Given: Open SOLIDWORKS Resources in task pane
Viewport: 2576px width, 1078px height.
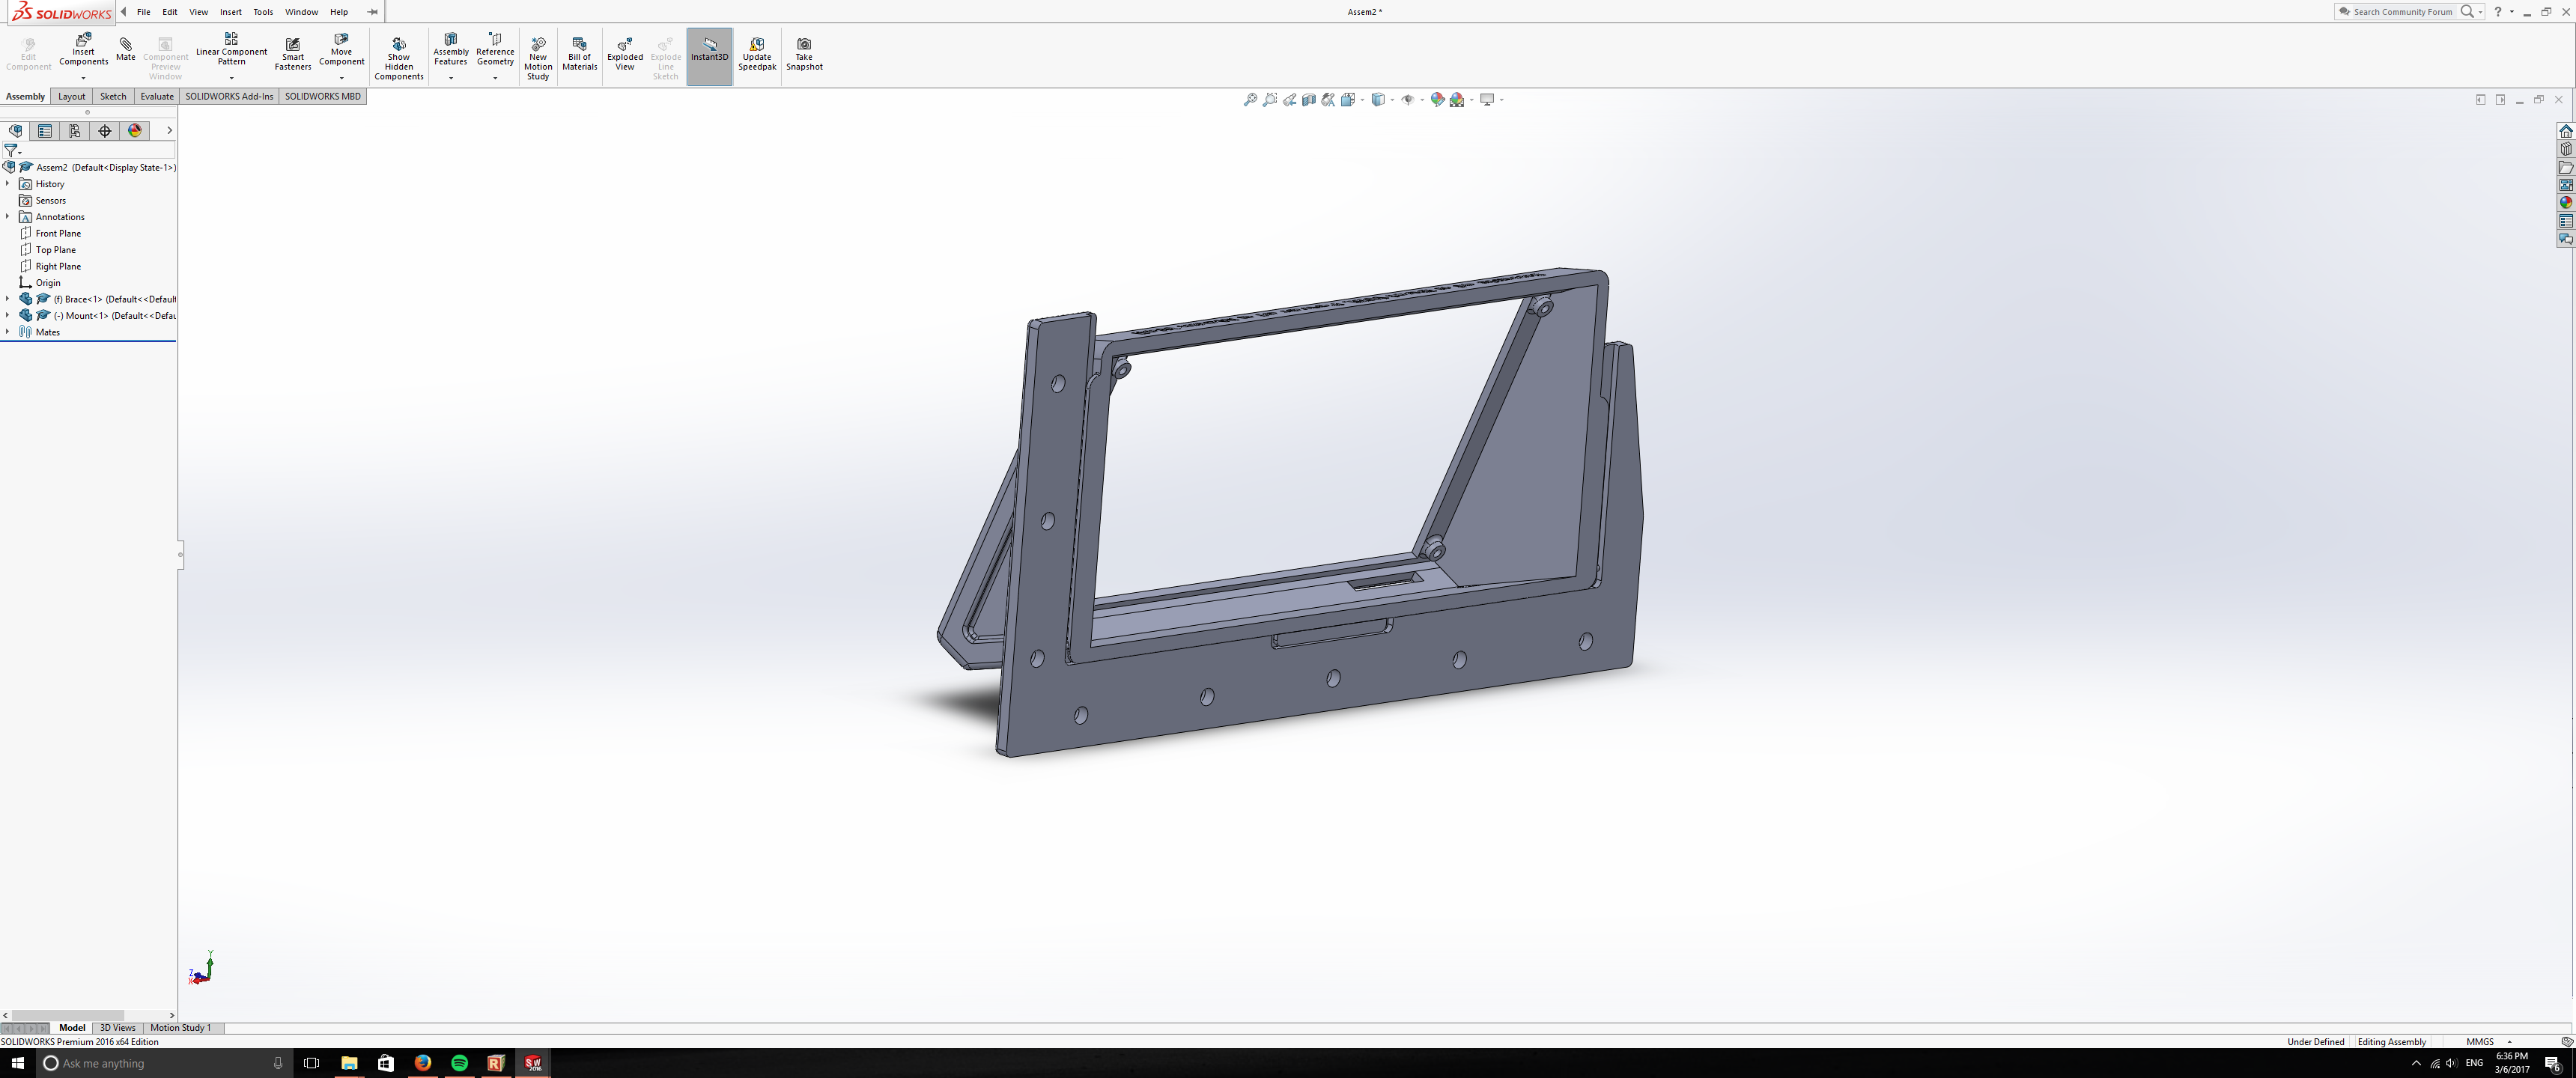Looking at the screenshot, I should pyautogui.click(x=2565, y=131).
